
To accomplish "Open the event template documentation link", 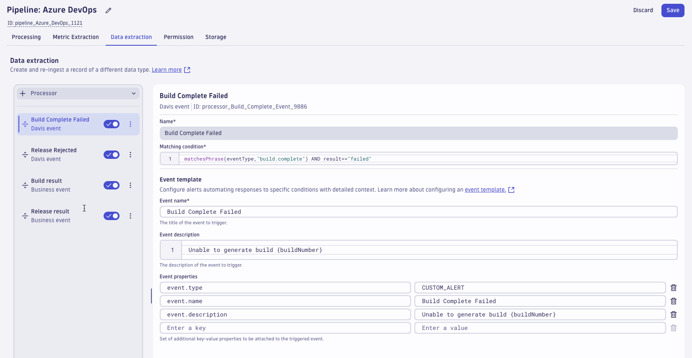I will click(x=485, y=190).
